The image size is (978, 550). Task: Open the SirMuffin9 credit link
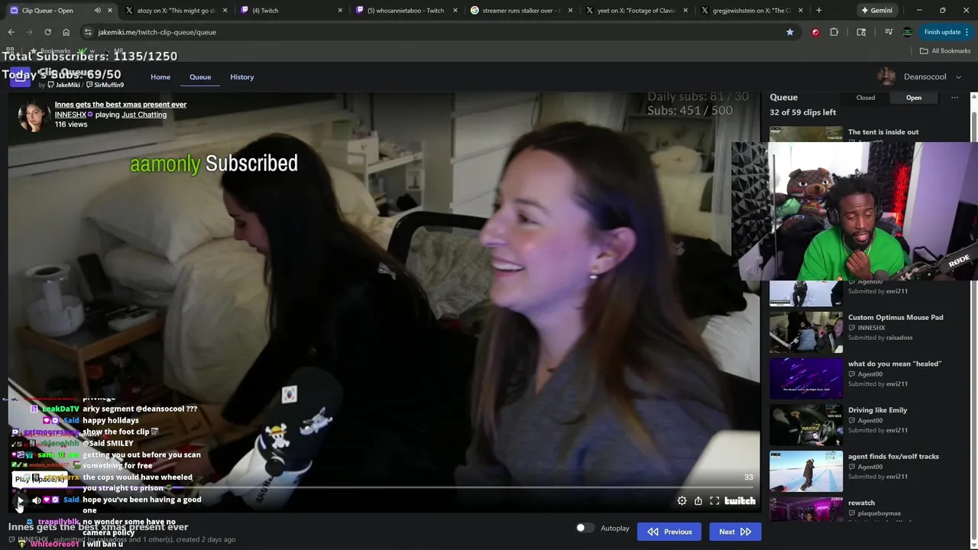105,85
